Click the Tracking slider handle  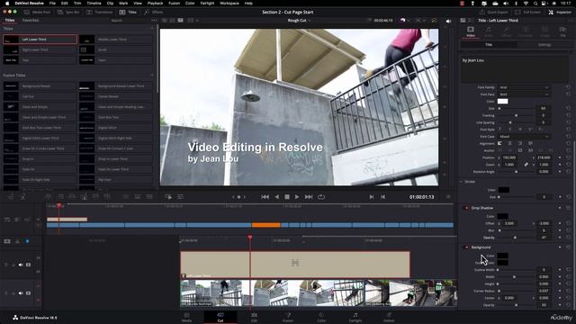pyautogui.click(x=516, y=115)
